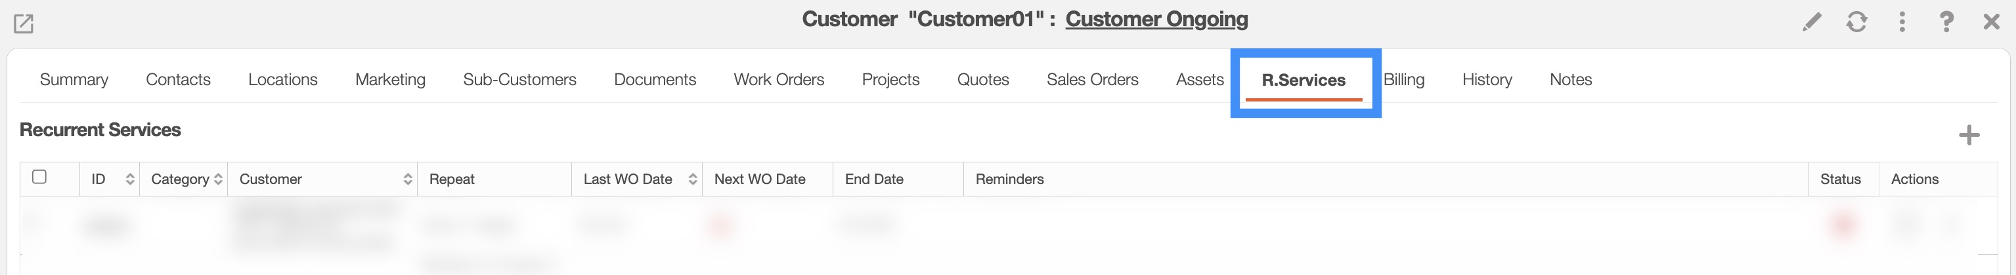Sort the table by ID column

point(130,179)
